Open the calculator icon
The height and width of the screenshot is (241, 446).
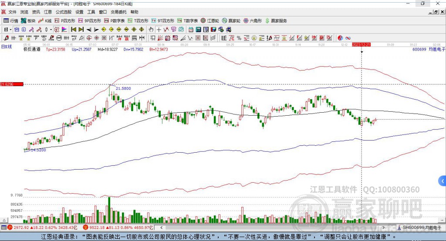pyautogui.click(x=198, y=30)
